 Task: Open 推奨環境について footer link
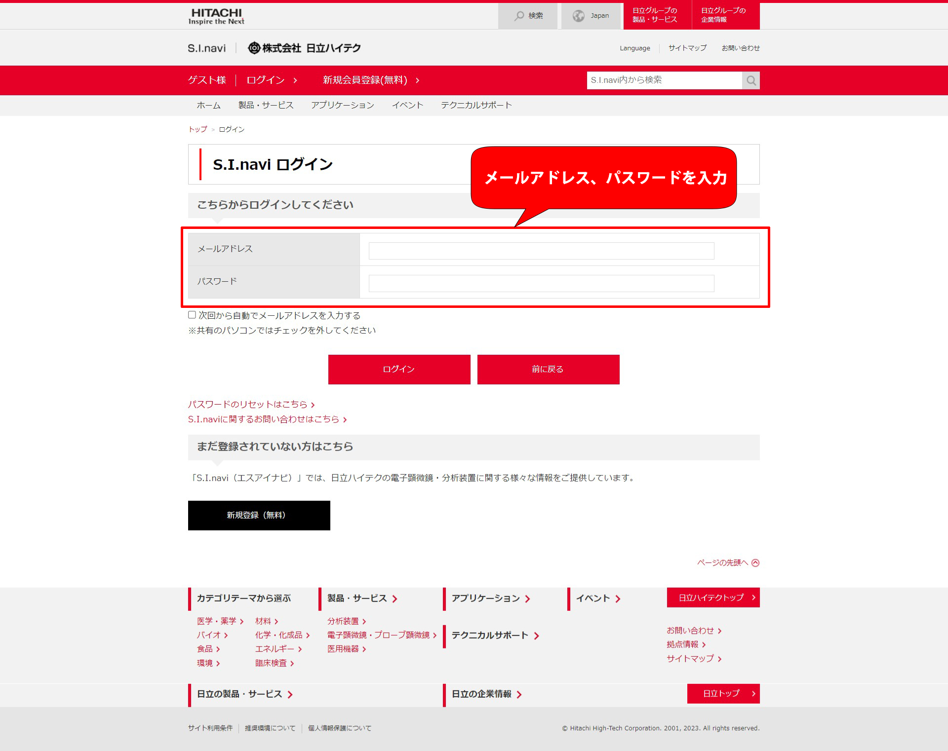pos(270,728)
